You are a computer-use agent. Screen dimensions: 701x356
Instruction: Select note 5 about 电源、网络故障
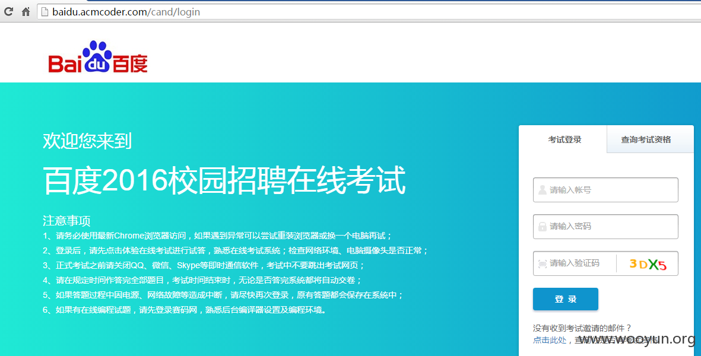coord(223,295)
